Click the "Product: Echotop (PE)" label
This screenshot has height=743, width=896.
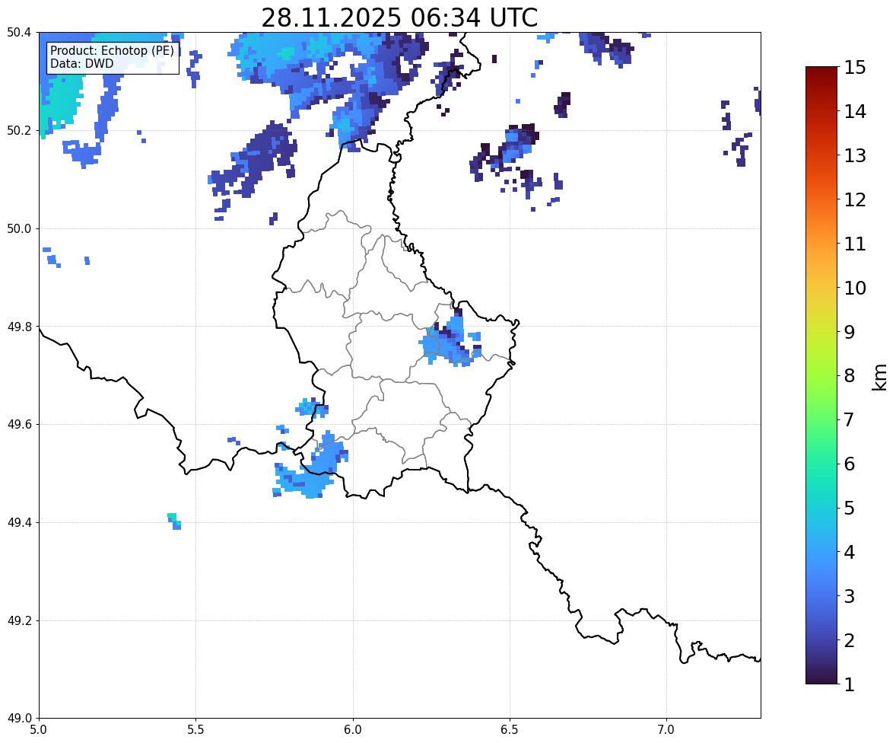point(112,51)
